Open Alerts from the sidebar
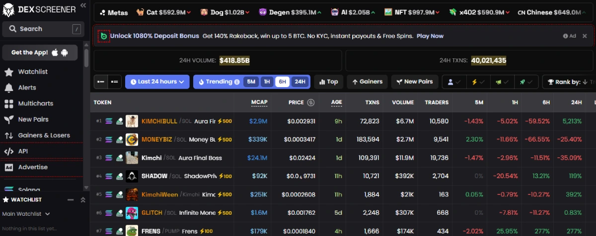 click(27, 88)
